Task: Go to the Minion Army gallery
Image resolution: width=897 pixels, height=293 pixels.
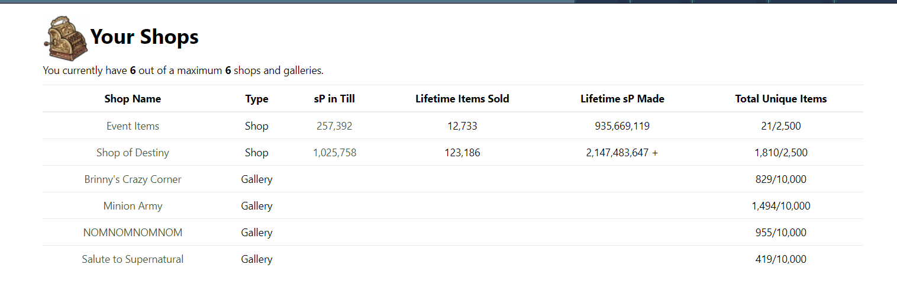Action: click(133, 206)
